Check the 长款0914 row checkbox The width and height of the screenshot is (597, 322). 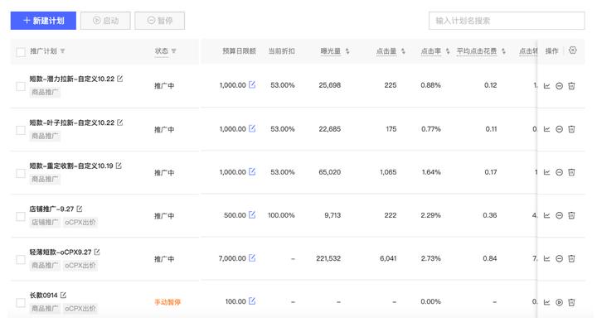coord(21,303)
